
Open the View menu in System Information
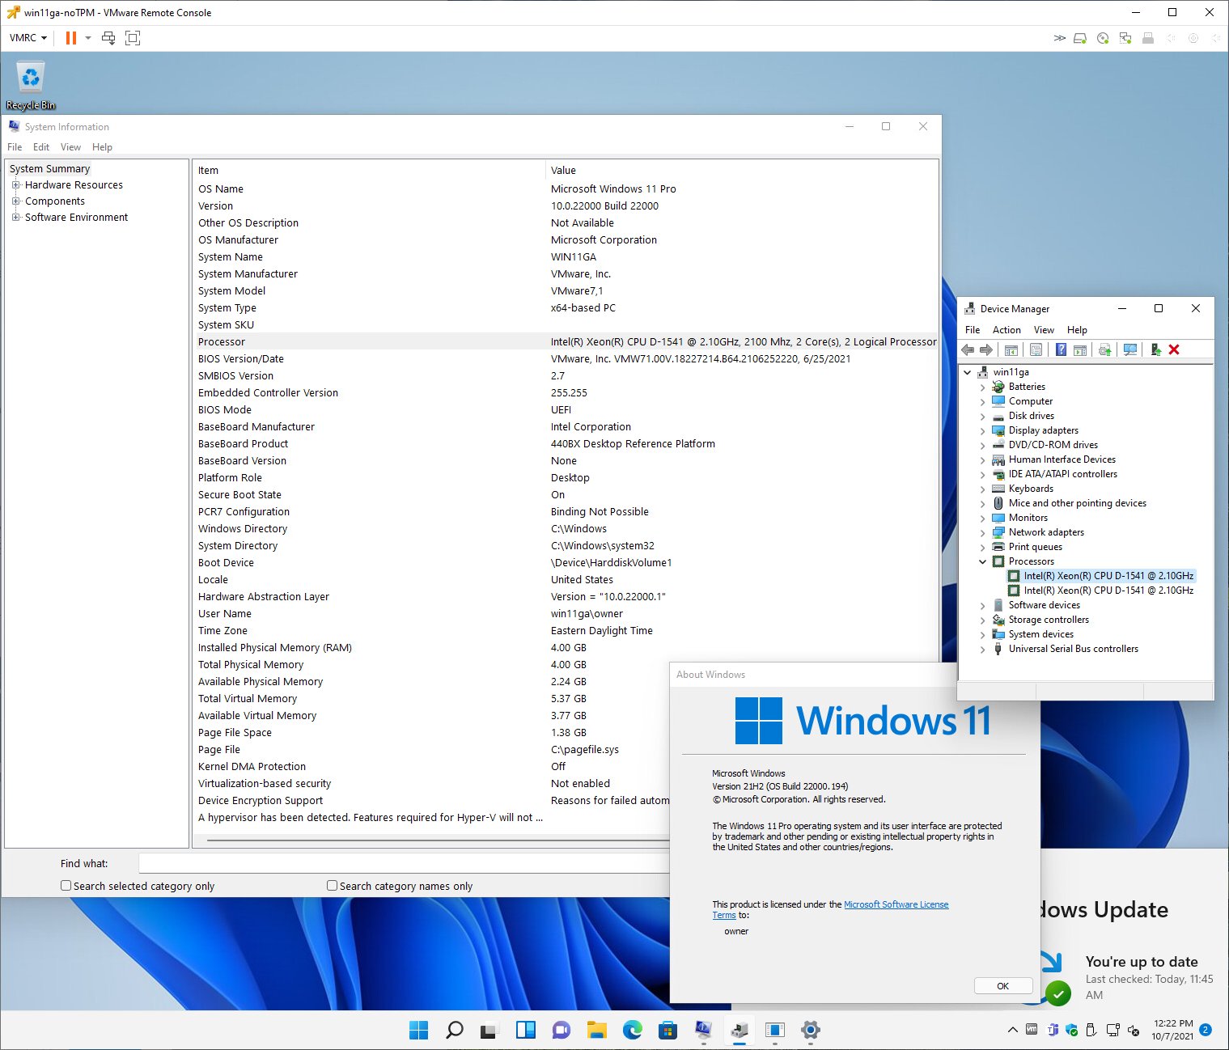71,147
